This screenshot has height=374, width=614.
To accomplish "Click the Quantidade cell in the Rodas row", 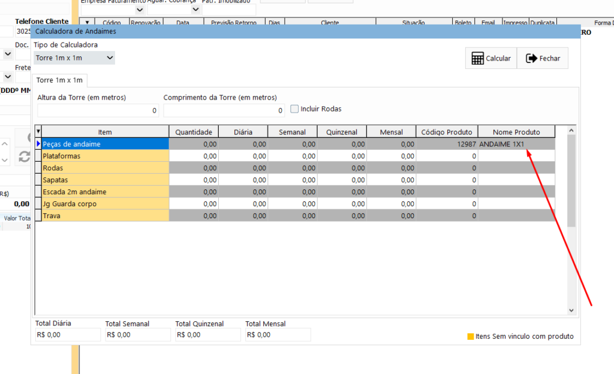I will click(x=194, y=168).
